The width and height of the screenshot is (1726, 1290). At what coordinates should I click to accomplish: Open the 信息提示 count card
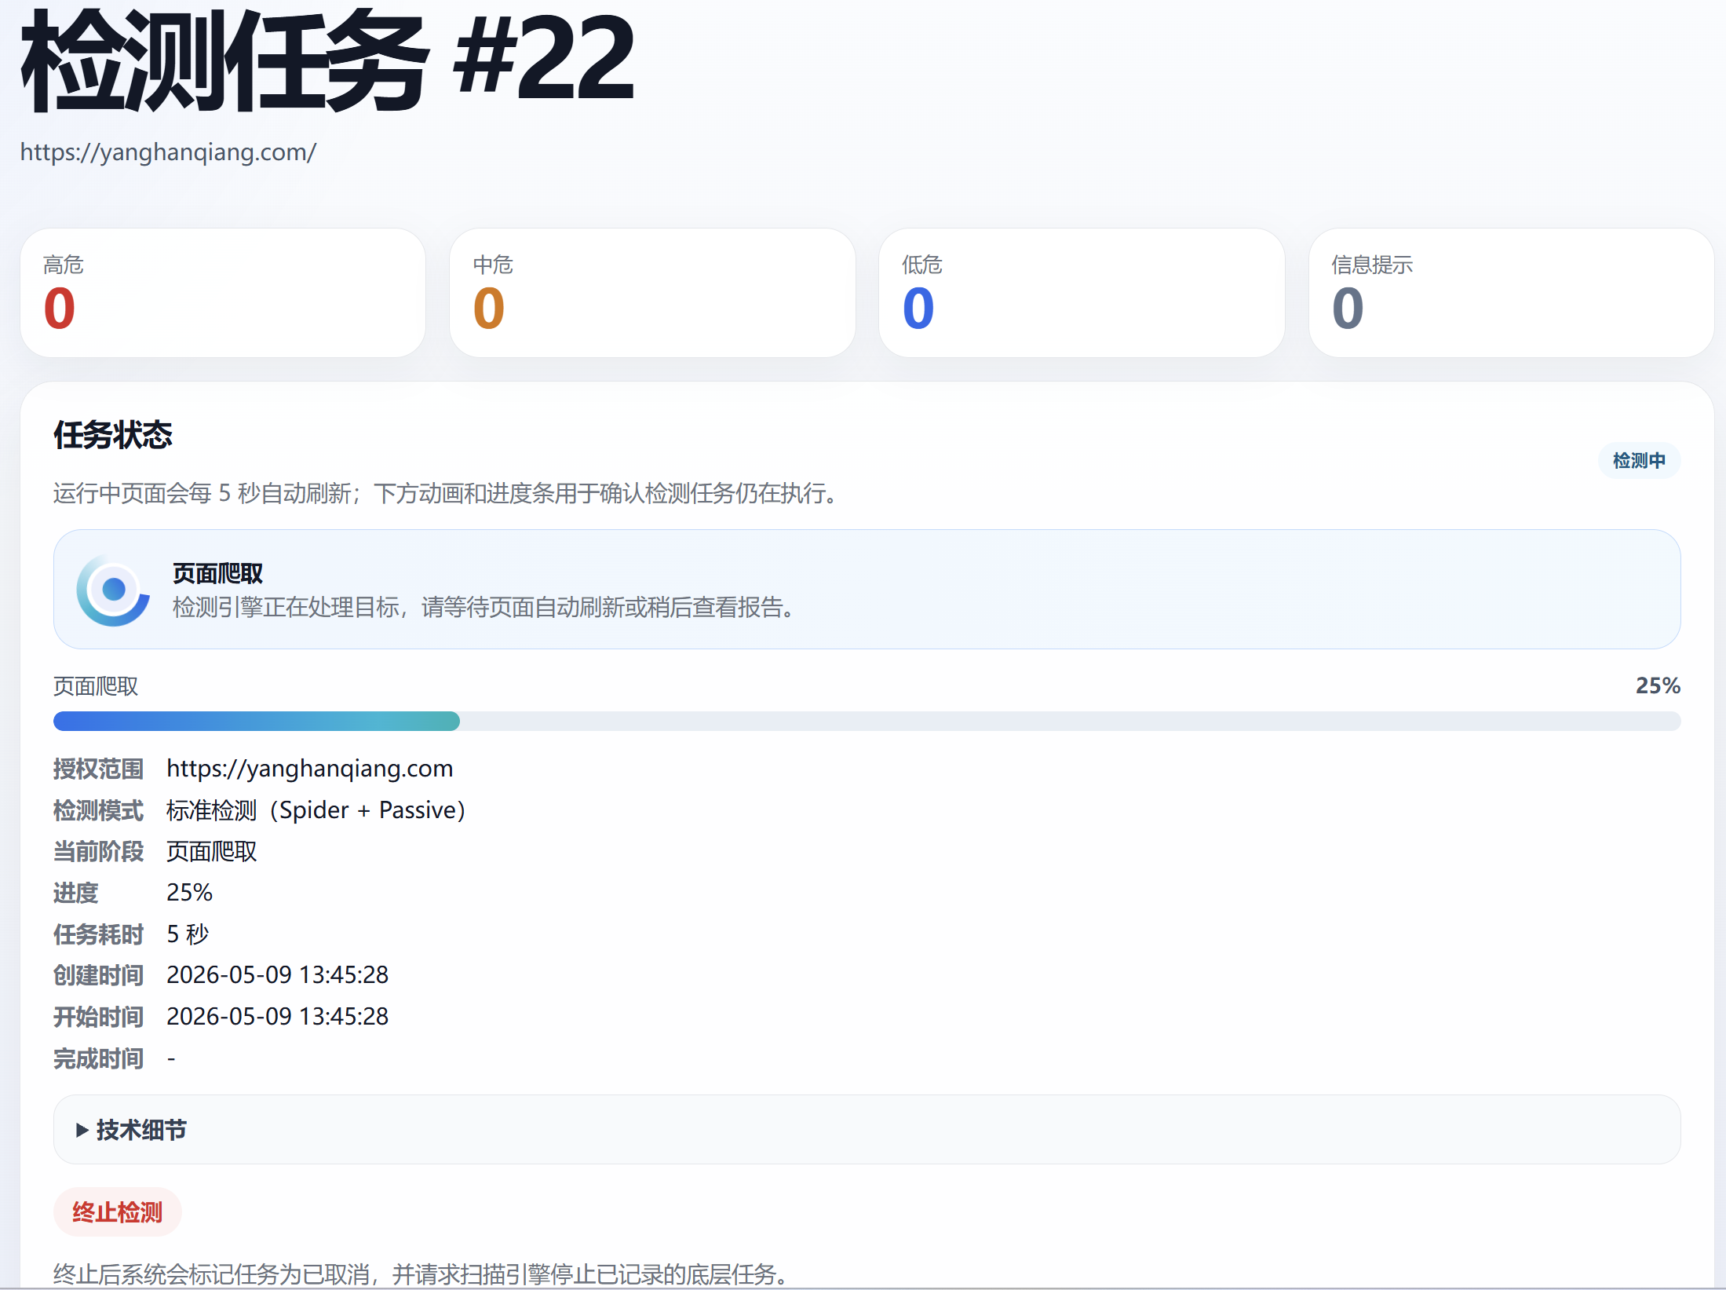[x=1511, y=293]
